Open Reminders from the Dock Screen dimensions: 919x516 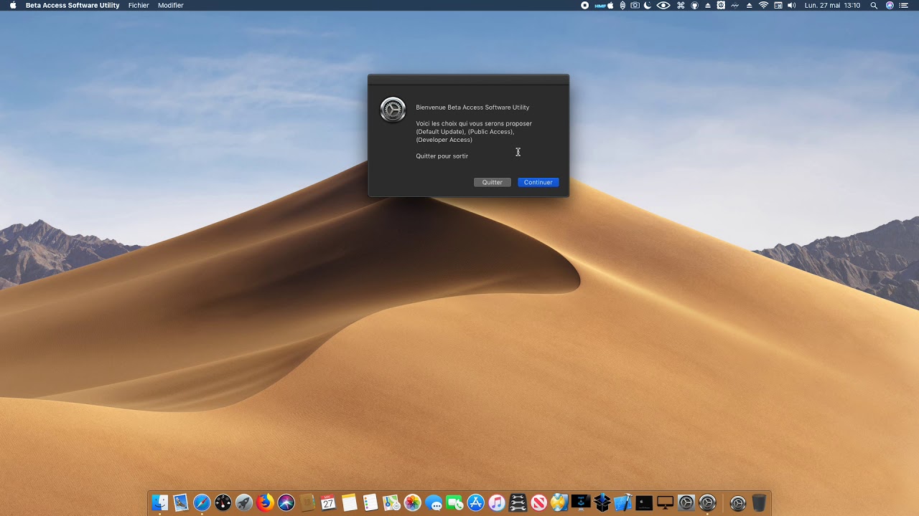[x=370, y=503]
